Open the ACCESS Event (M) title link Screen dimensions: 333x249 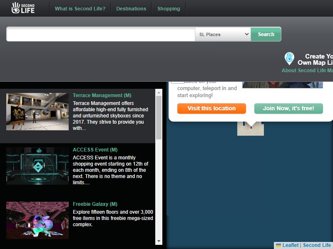[95, 150]
